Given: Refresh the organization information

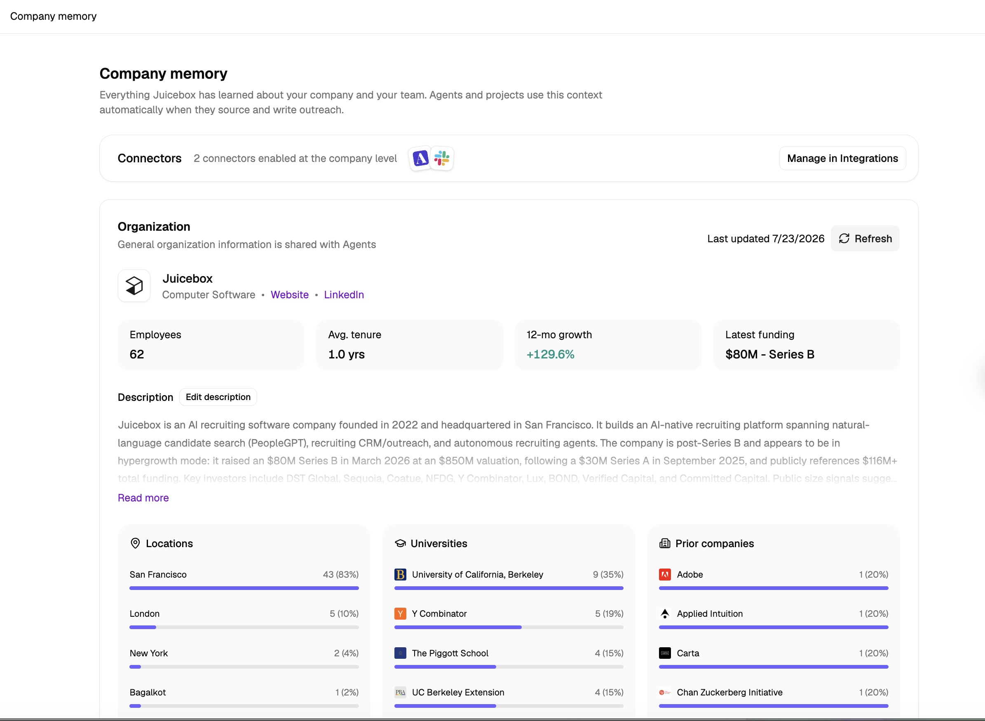Looking at the screenshot, I should pos(865,238).
